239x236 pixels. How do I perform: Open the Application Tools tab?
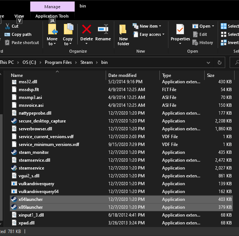pos(52,16)
